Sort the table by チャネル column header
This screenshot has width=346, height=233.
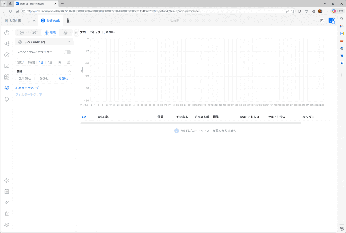pyautogui.click(x=182, y=117)
